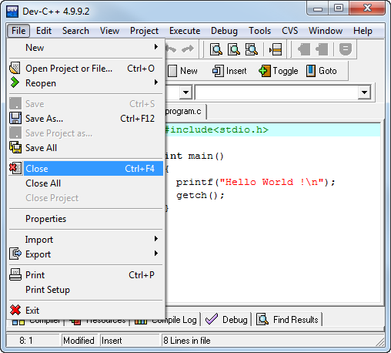
Task: Click the '8 Lines in file' status text
Action: click(187, 341)
